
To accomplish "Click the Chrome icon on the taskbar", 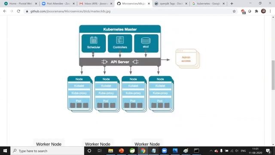I will [143, 151].
